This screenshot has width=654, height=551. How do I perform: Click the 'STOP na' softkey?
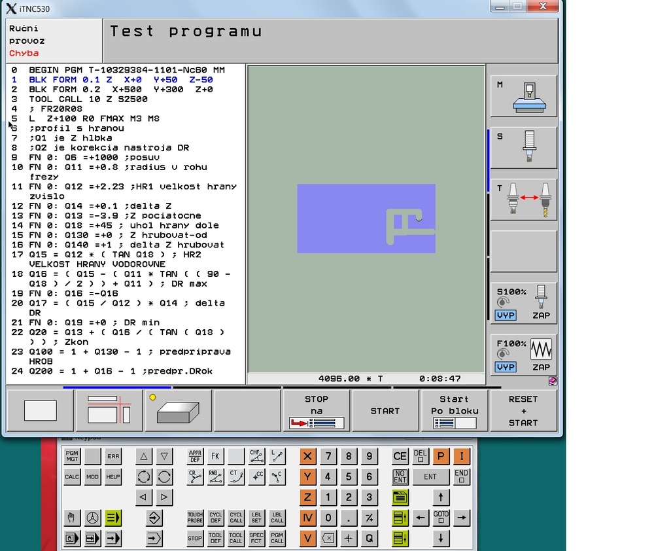[x=317, y=411]
